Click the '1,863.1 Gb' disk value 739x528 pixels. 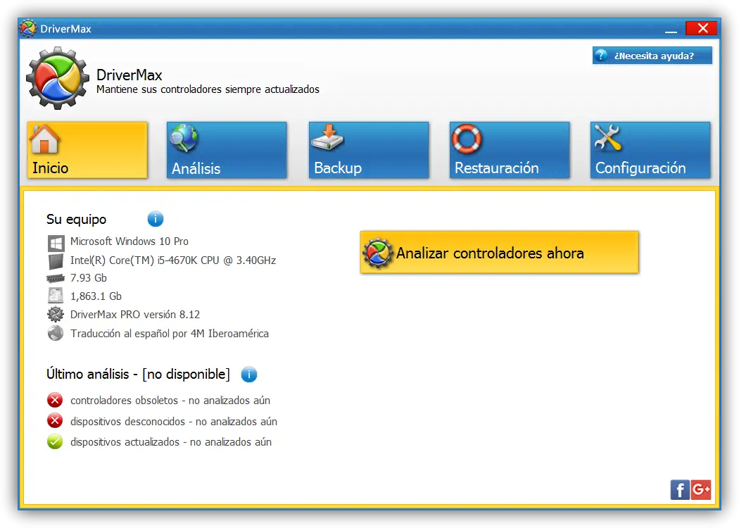coord(96,296)
